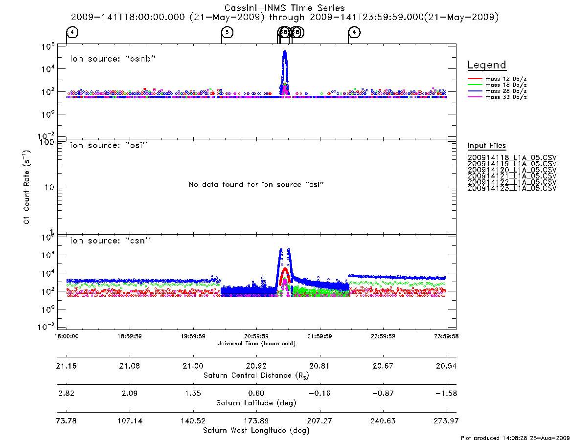
Task: Click the ion source "osnb" panel label
Action: (x=113, y=59)
